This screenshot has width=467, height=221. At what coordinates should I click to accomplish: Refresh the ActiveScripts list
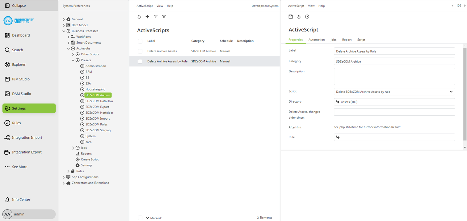point(139,17)
